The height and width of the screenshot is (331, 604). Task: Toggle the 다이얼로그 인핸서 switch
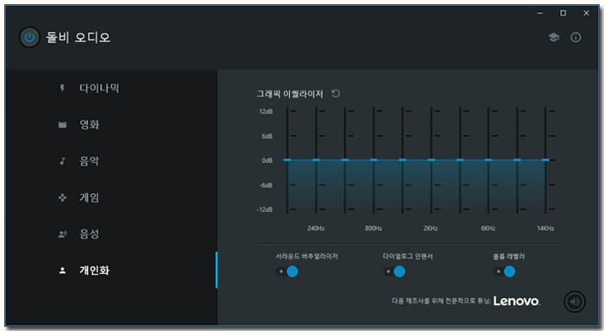tap(394, 272)
